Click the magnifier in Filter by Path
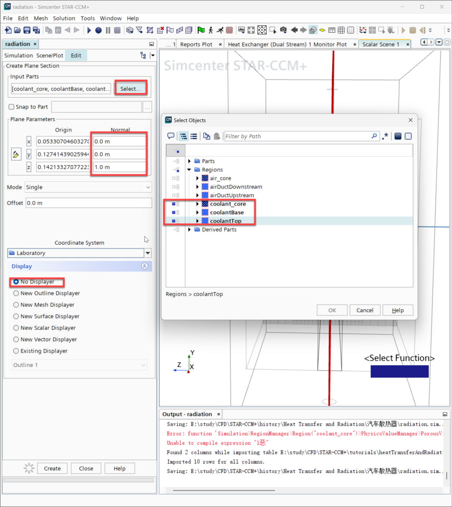 point(374,136)
